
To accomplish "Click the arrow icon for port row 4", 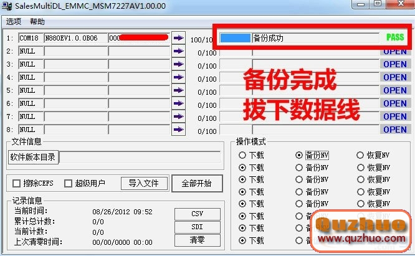I will (x=178, y=77).
